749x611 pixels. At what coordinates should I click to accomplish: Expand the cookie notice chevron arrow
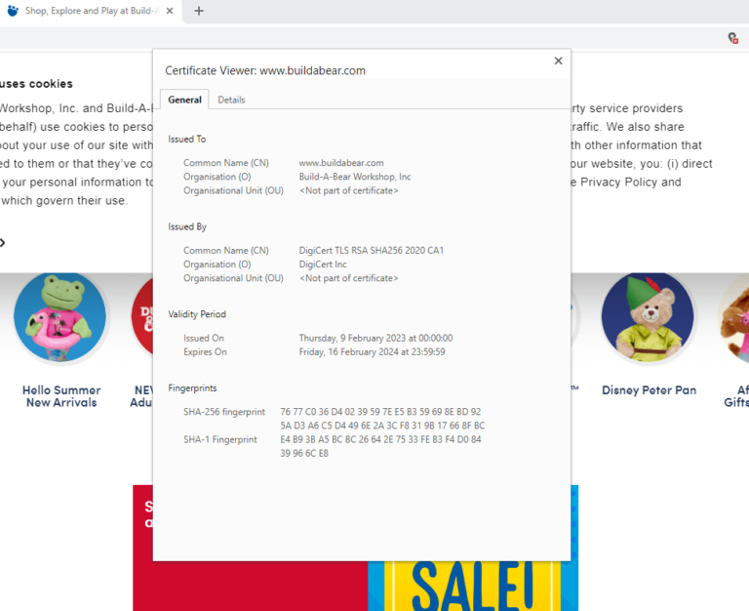click(3, 242)
